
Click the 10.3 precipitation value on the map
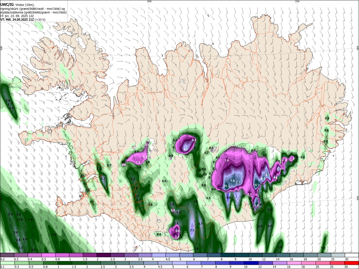[x=227, y=186]
